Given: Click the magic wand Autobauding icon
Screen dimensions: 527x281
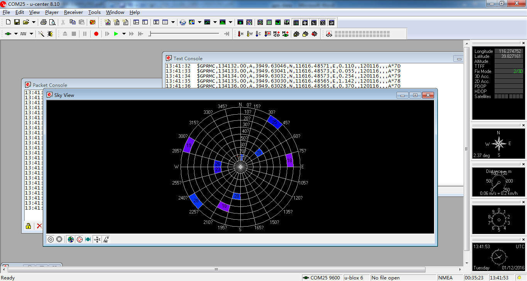Looking at the screenshot, I should (x=41, y=34).
